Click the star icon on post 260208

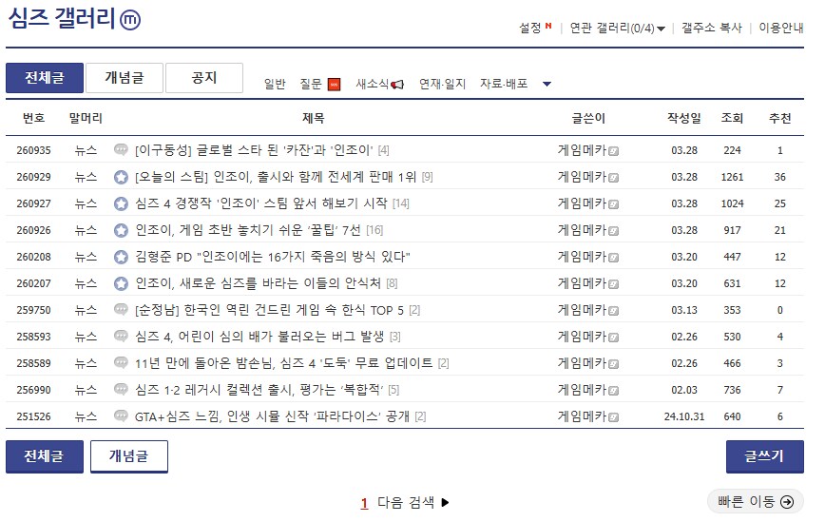121,257
